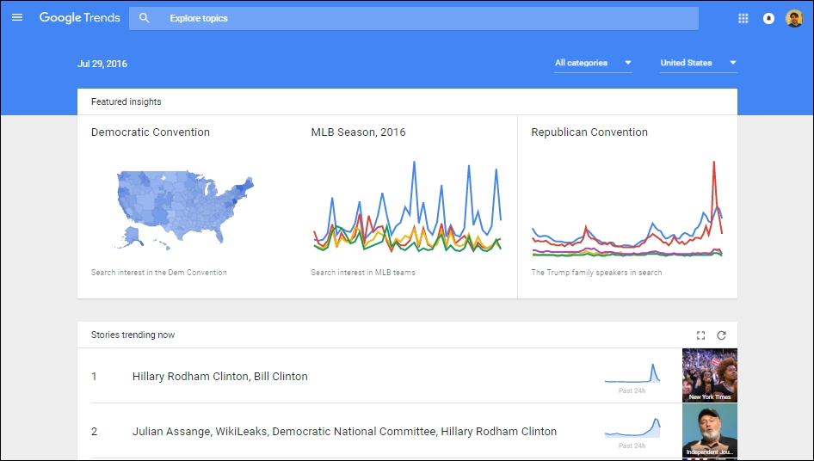Click the search magnifier icon
Screen dimensions: 814x461
[145, 18]
